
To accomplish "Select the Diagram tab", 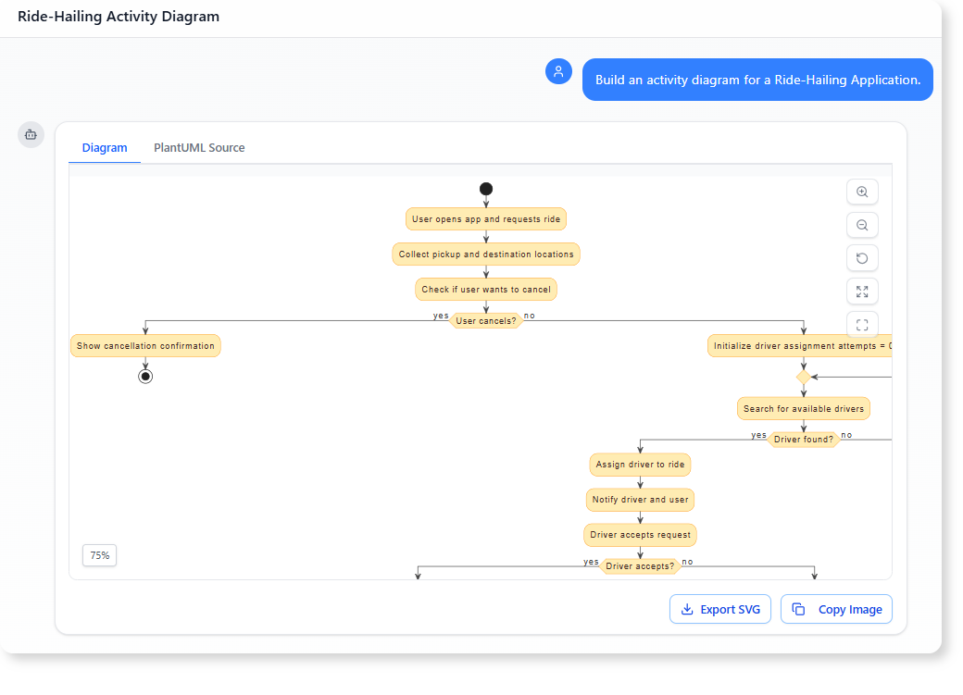I will click(x=105, y=147).
